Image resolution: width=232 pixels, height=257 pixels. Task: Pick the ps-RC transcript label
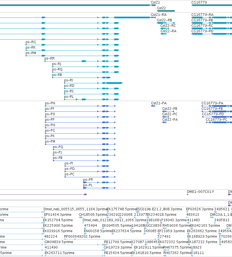[x=69, y=91]
